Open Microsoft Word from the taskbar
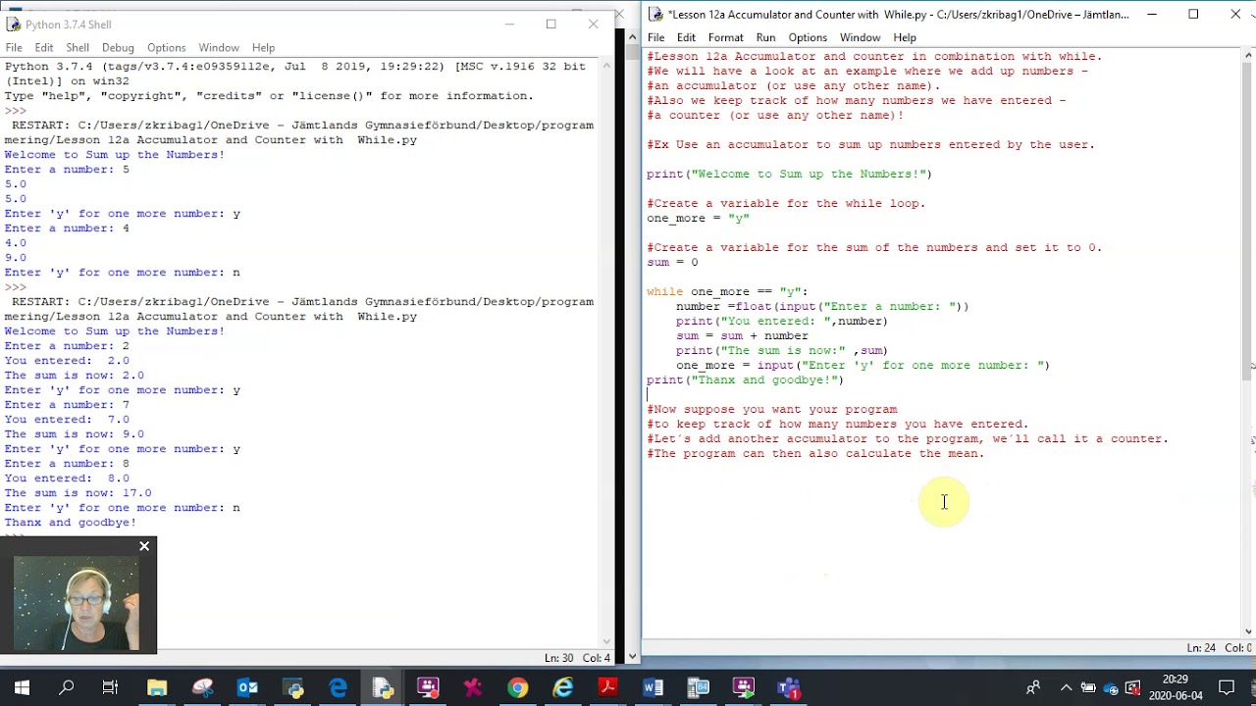The image size is (1256, 706). 653,687
